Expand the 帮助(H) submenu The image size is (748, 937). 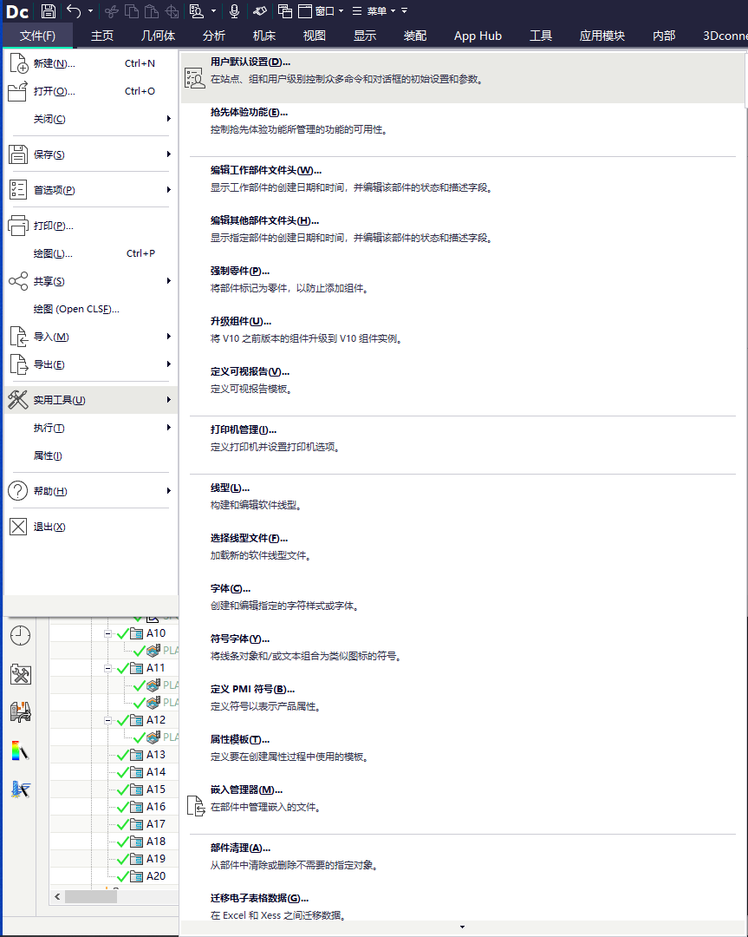tap(90, 491)
